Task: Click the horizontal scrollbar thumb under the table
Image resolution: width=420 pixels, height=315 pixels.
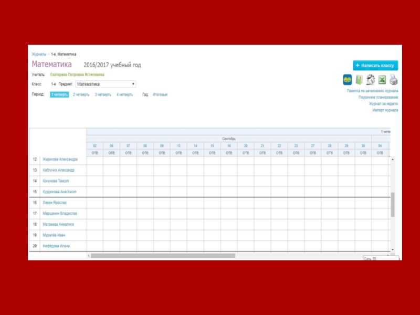Action: tap(163, 256)
